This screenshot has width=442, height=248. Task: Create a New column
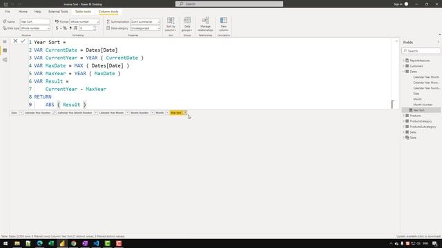[224, 24]
